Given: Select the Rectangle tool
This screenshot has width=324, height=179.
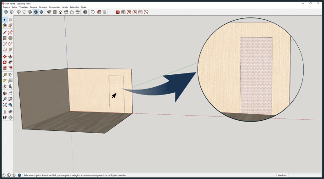Looking at the screenshot, I should tap(5, 38).
